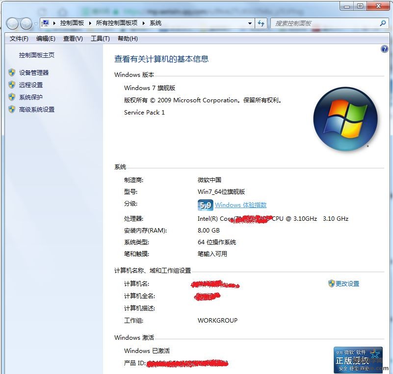
Task: Click the 正版授权 genuine software badge
Action: coord(359,360)
